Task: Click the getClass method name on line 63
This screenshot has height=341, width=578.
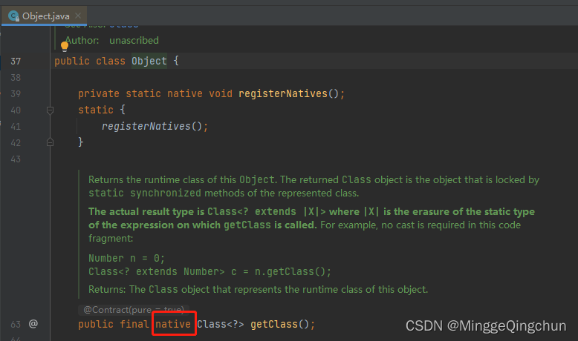Action: pyautogui.click(x=274, y=324)
